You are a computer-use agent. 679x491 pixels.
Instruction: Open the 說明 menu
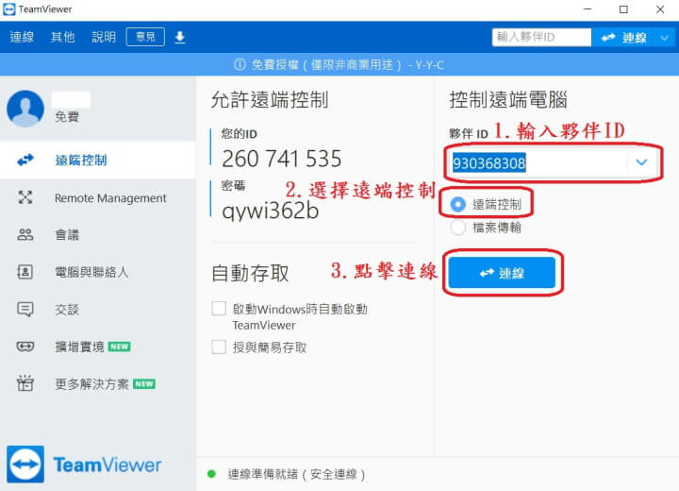coord(104,38)
